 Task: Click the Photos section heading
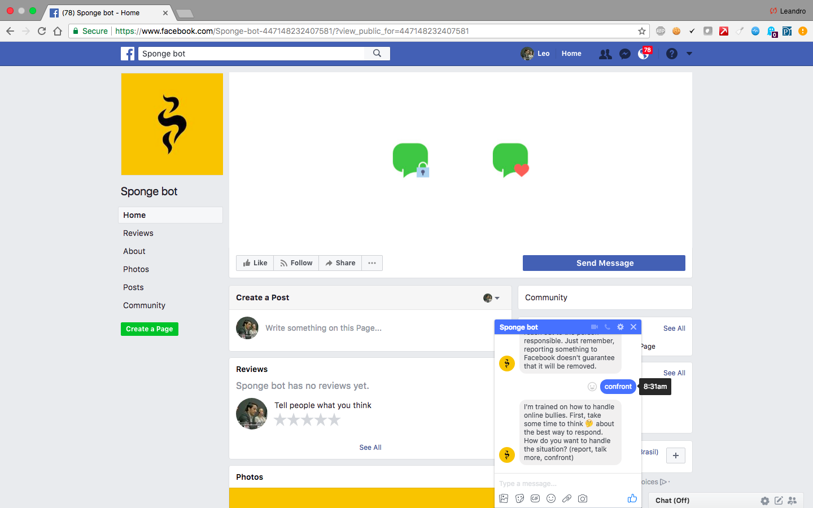pos(250,477)
